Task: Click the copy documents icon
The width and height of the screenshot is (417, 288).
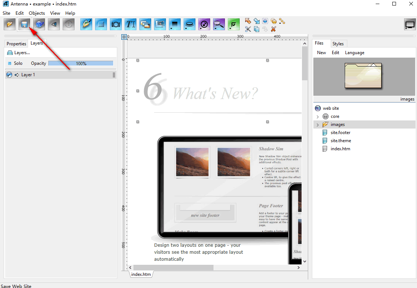Action: point(257,29)
